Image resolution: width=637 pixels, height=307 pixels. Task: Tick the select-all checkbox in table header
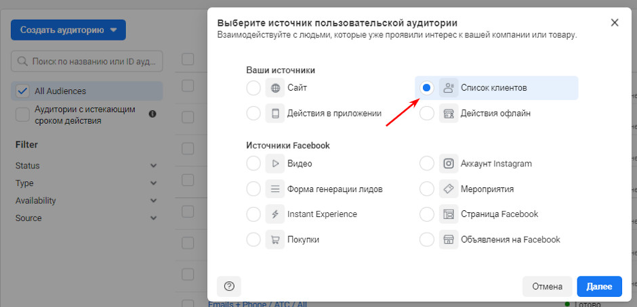pyautogui.click(x=188, y=60)
